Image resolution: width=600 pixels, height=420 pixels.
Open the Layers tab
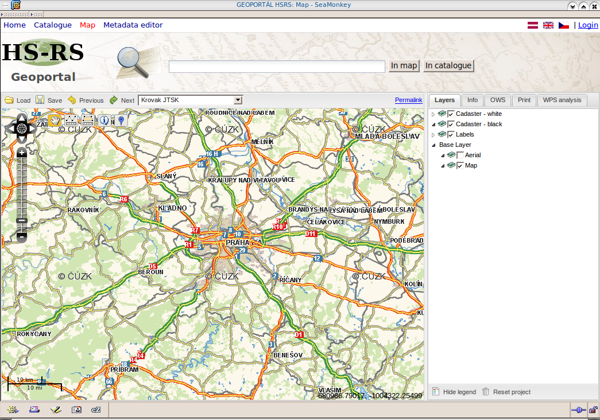tap(444, 100)
